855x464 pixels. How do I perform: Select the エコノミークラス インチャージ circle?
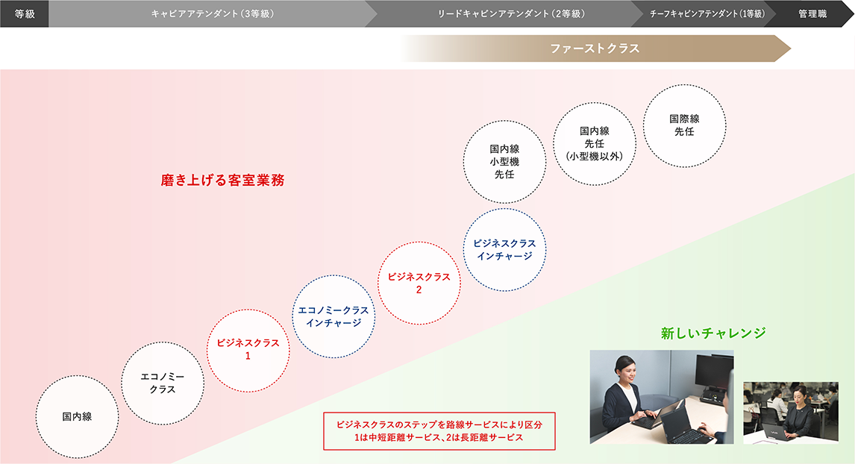[x=333, y=316]
